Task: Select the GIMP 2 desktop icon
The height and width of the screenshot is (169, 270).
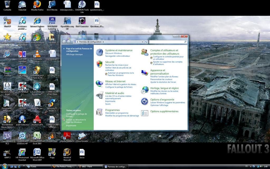Action: tap(7, 153)
